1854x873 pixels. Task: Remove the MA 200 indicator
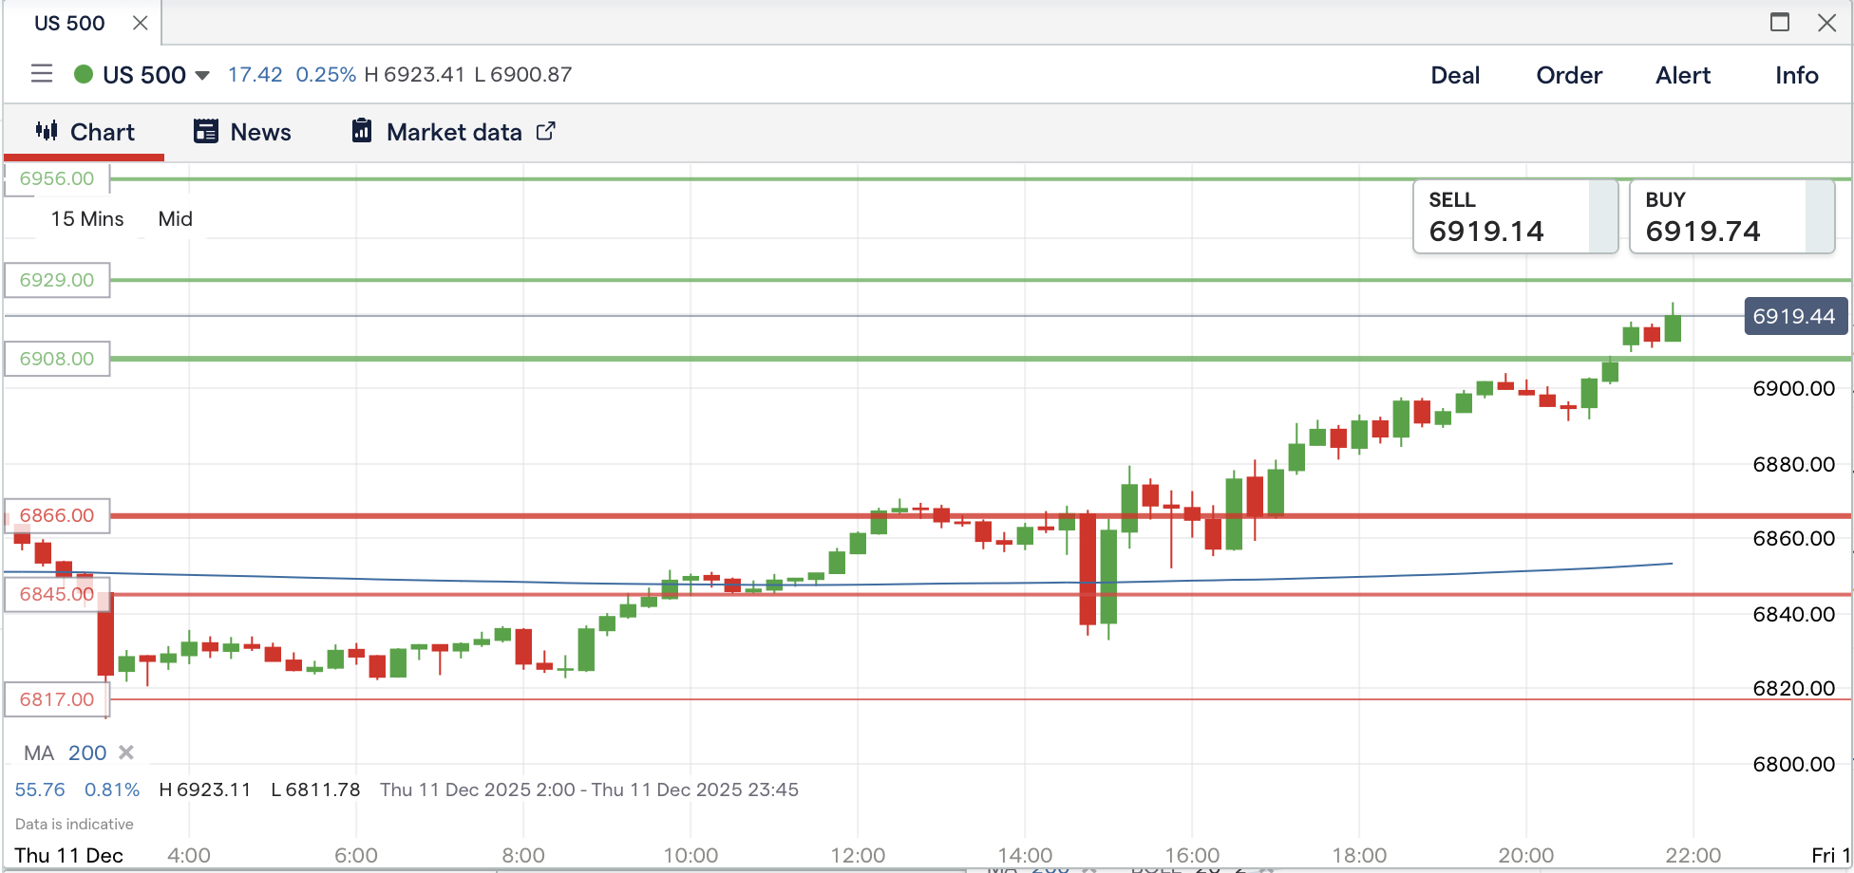125,752
